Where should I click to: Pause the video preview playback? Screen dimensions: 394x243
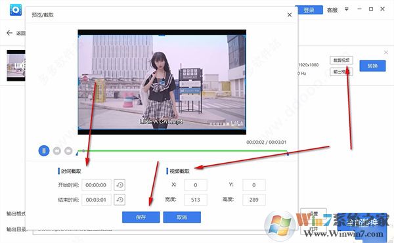pyautogui.click(x=44, y=151)
